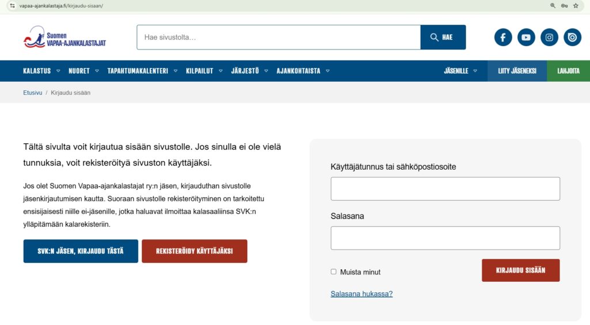Toggle the Muista minut checkbox

click(334, 272)
